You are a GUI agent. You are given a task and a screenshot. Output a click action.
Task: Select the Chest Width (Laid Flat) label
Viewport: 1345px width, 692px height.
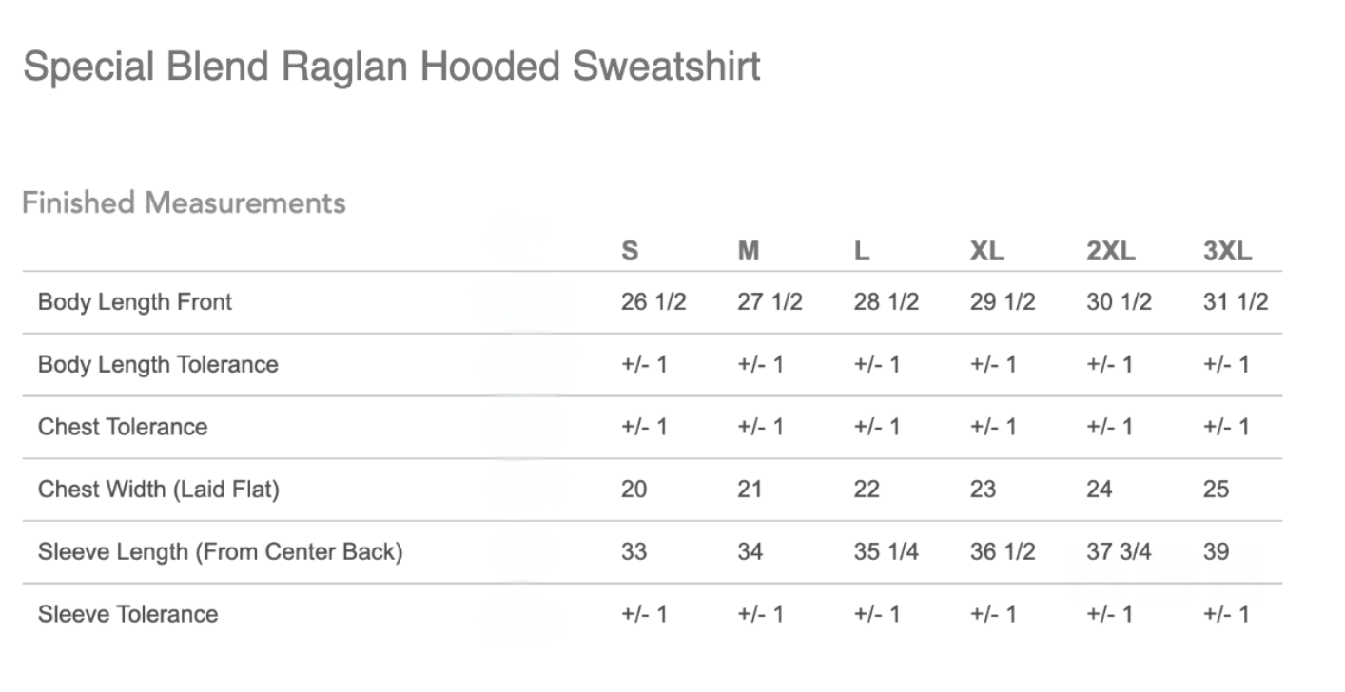pos(158,490)
